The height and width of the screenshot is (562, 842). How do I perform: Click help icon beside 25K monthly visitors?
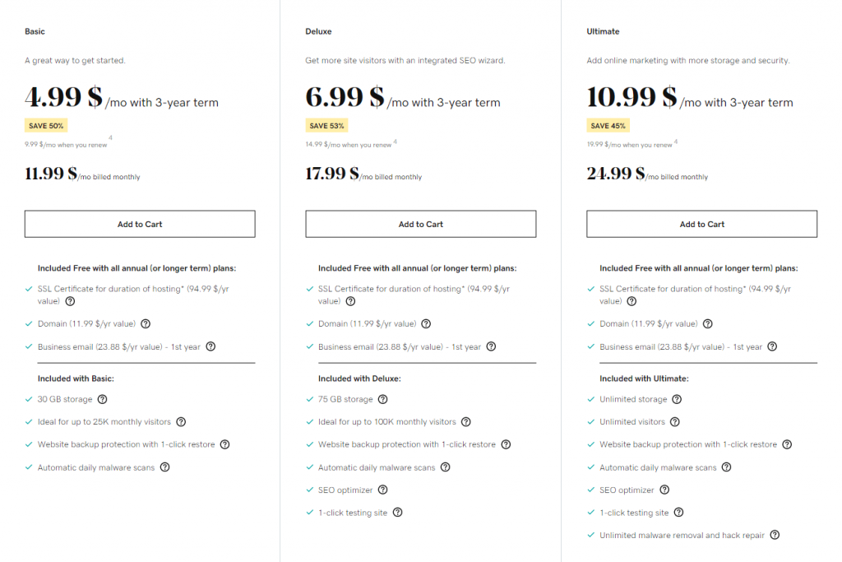(181, 422)
